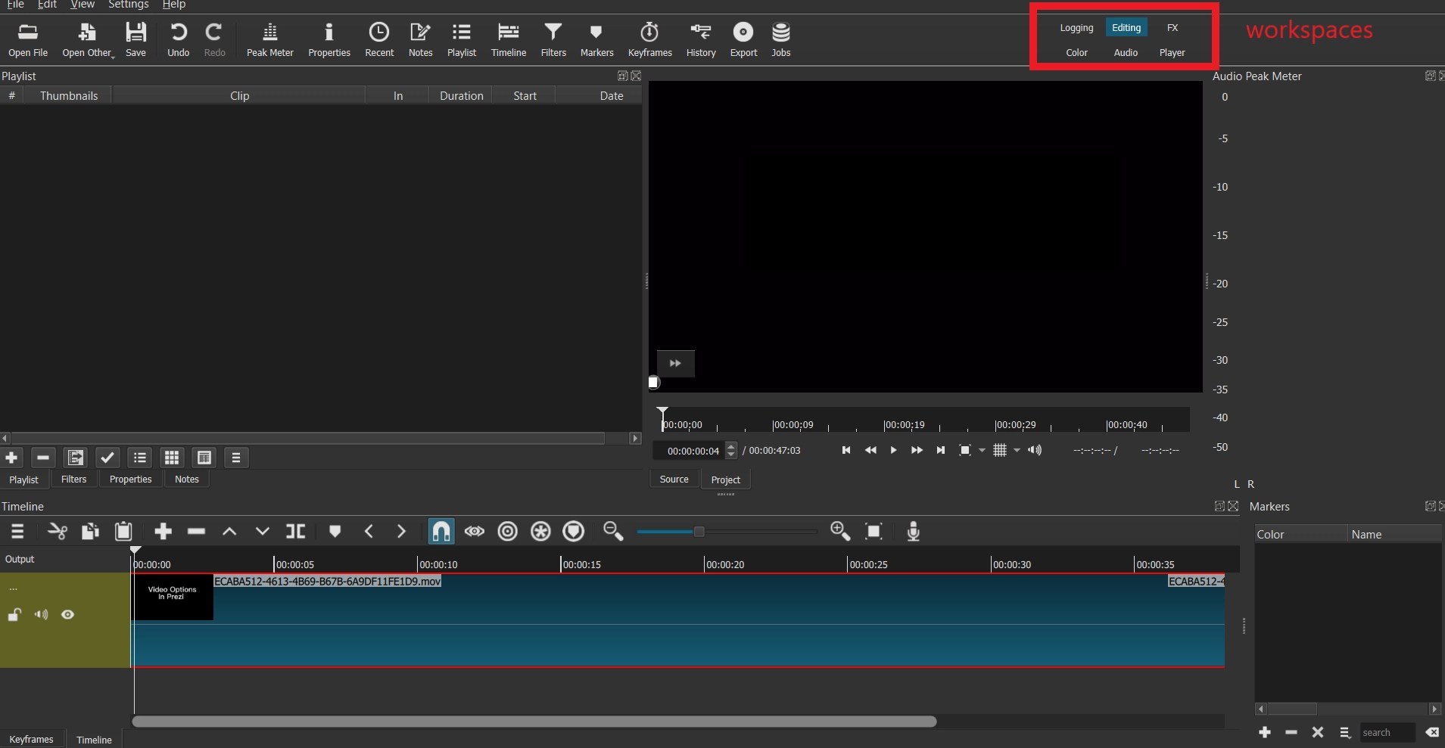Split the clip at the playhead
Image resolution: width=1445 pixels, height=748 pixels.
[x=295, y=532]
